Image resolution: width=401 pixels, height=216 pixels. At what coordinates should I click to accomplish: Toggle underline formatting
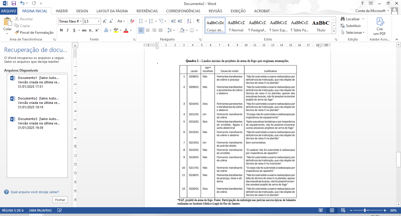[x=74, y=30]
